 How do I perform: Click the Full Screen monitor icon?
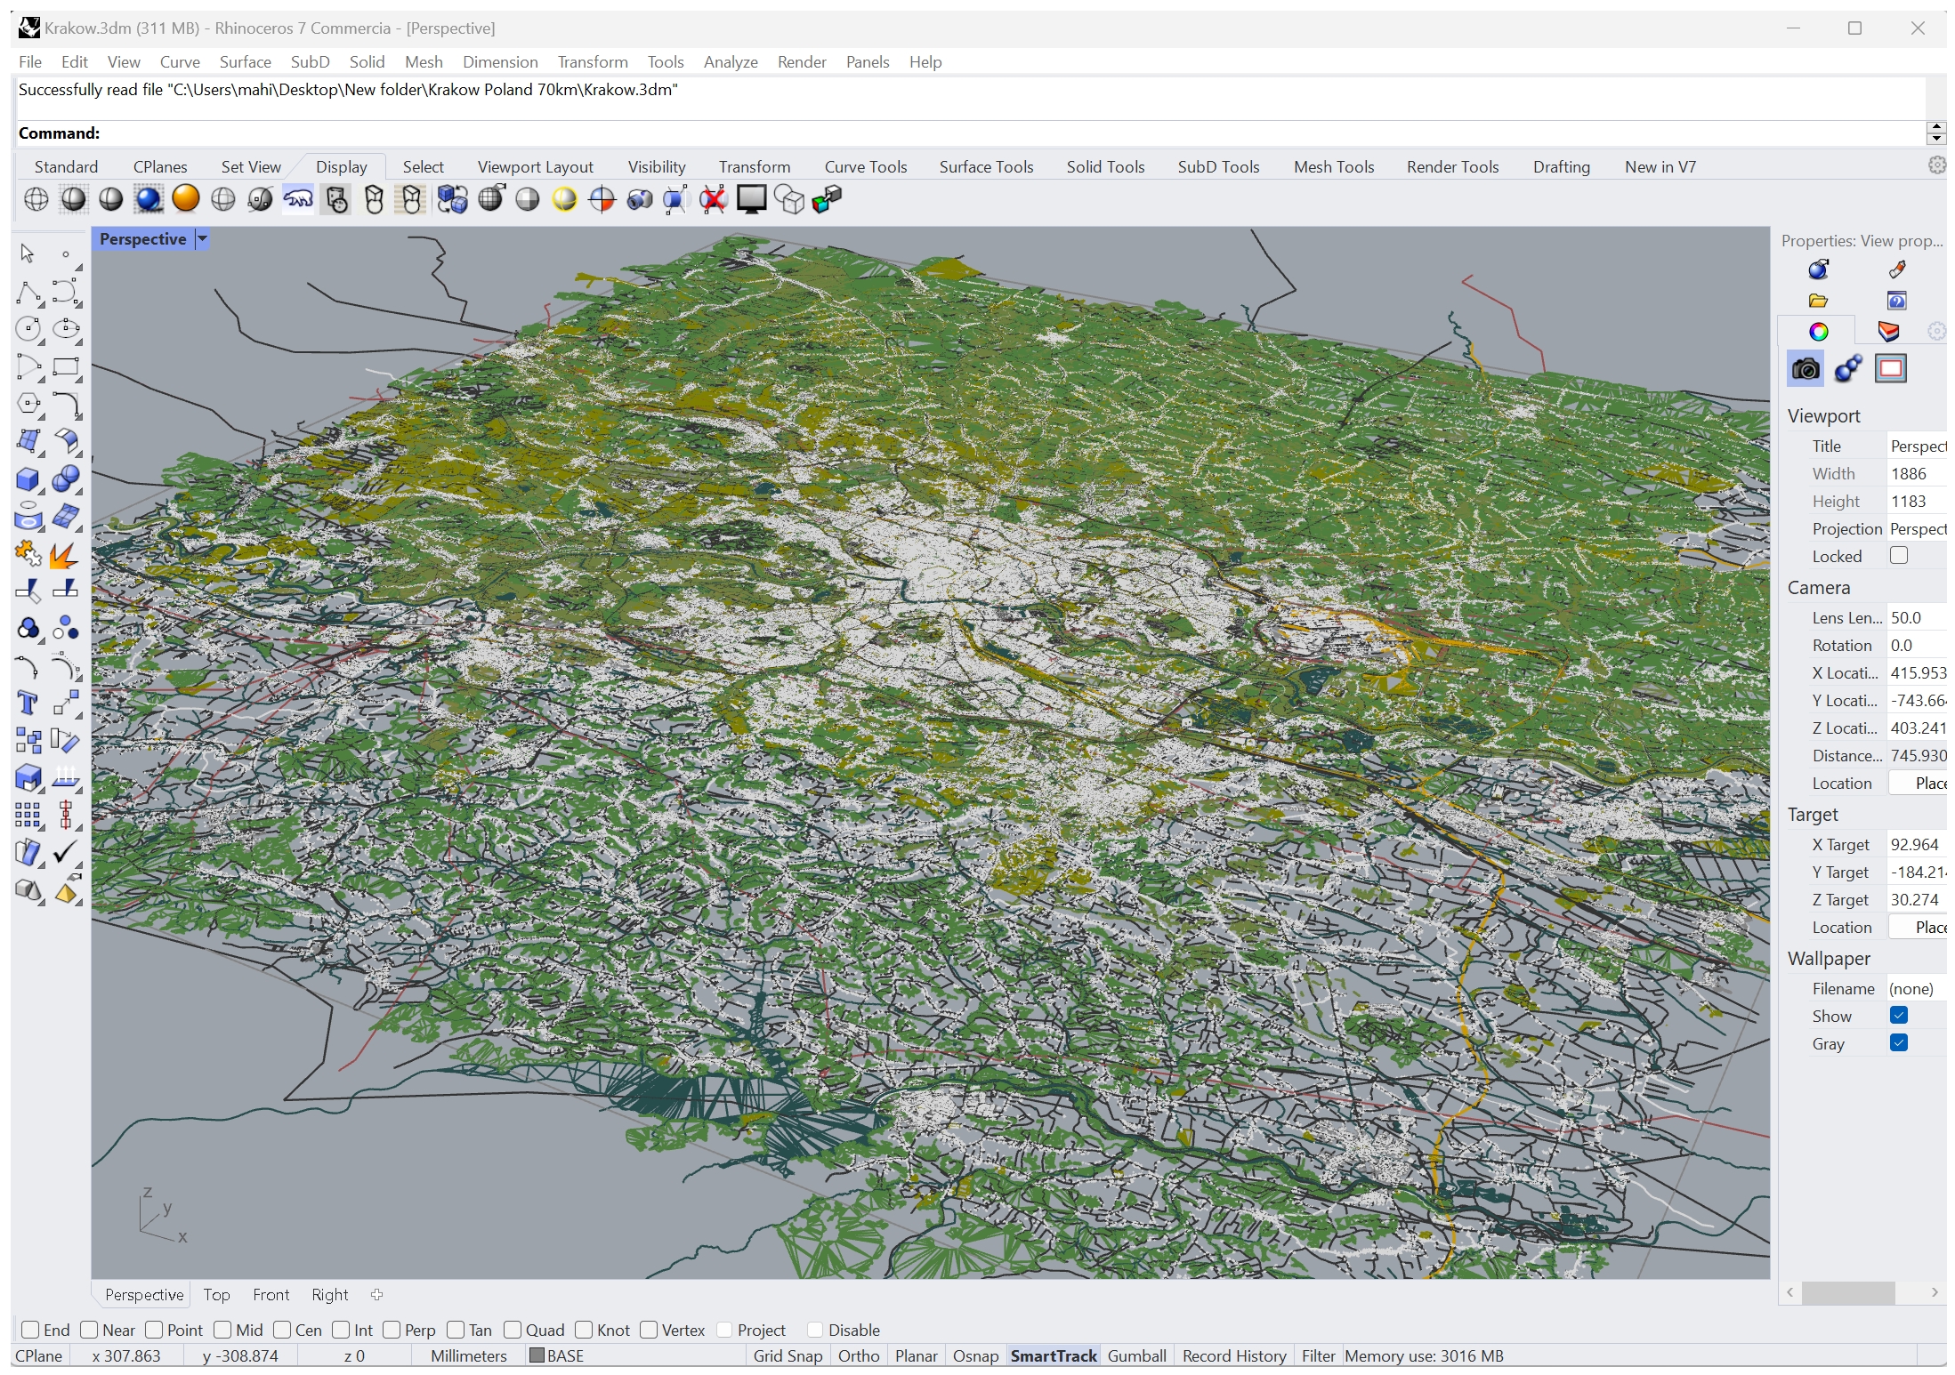tap(751, 199)
